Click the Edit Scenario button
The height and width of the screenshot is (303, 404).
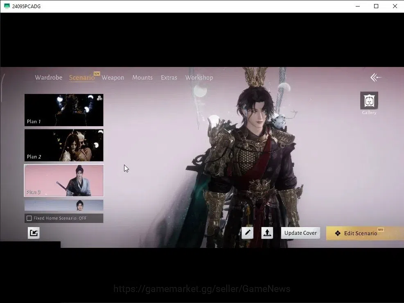(x=365, y=233)
